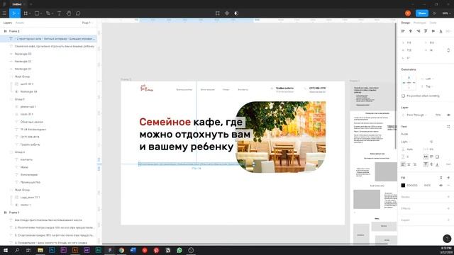The width and height of the screenshot is (454, 255).
Task: Click Text align center icon
Action: pos(409,164)
